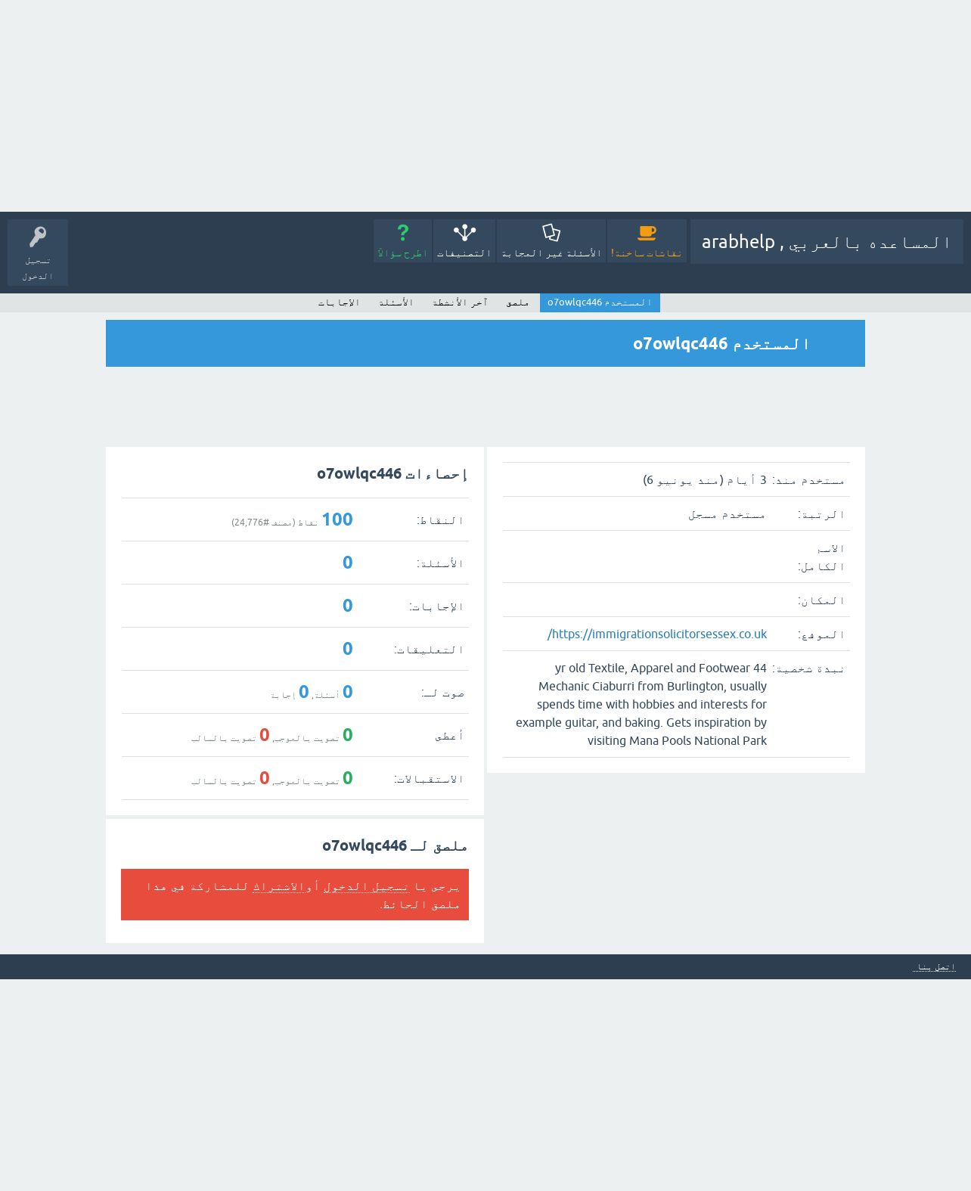The image size is (971, 1191).
Task: Click the hot discussions coffee cup icon
Action: tap(647, 232)
